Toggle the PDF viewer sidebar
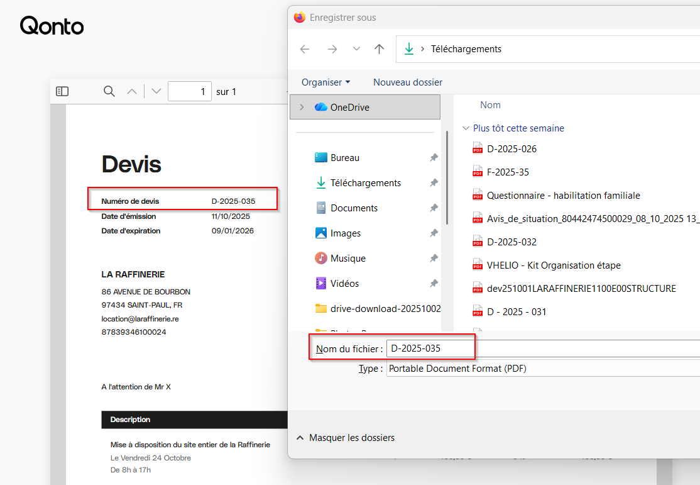The width and height of the screenshot is (700, 485). [62, 92]
